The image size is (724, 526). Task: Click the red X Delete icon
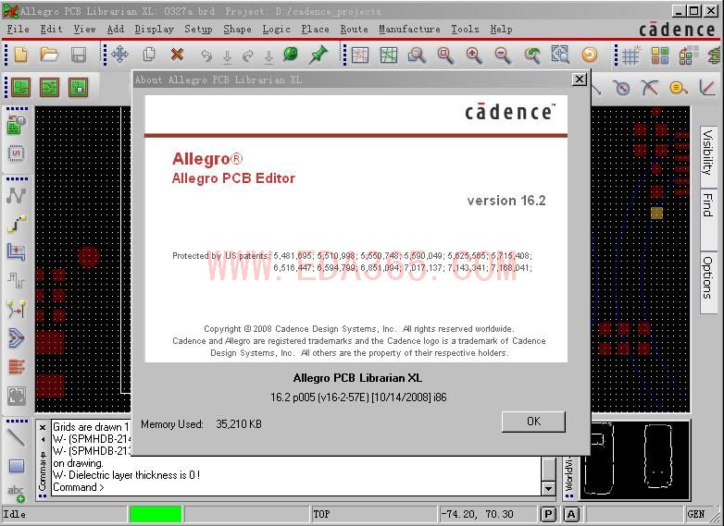[x=177, y=55]
